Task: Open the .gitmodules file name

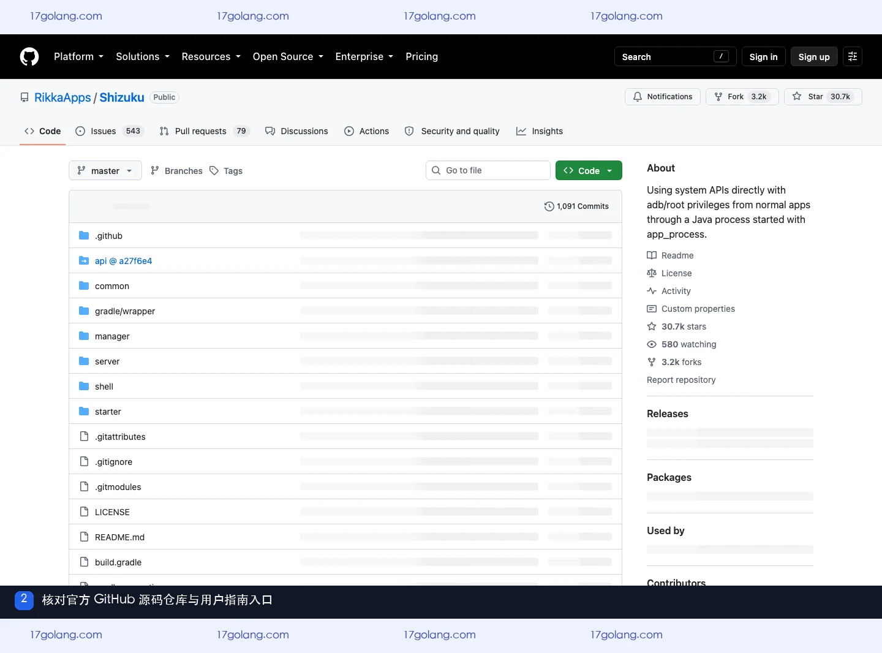Action: 118,487
